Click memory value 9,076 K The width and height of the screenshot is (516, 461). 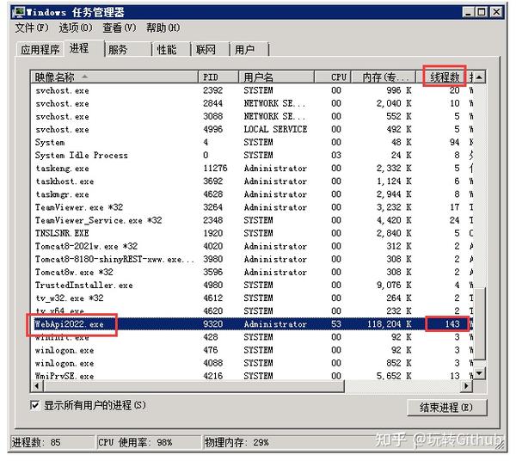pos(394,285)
